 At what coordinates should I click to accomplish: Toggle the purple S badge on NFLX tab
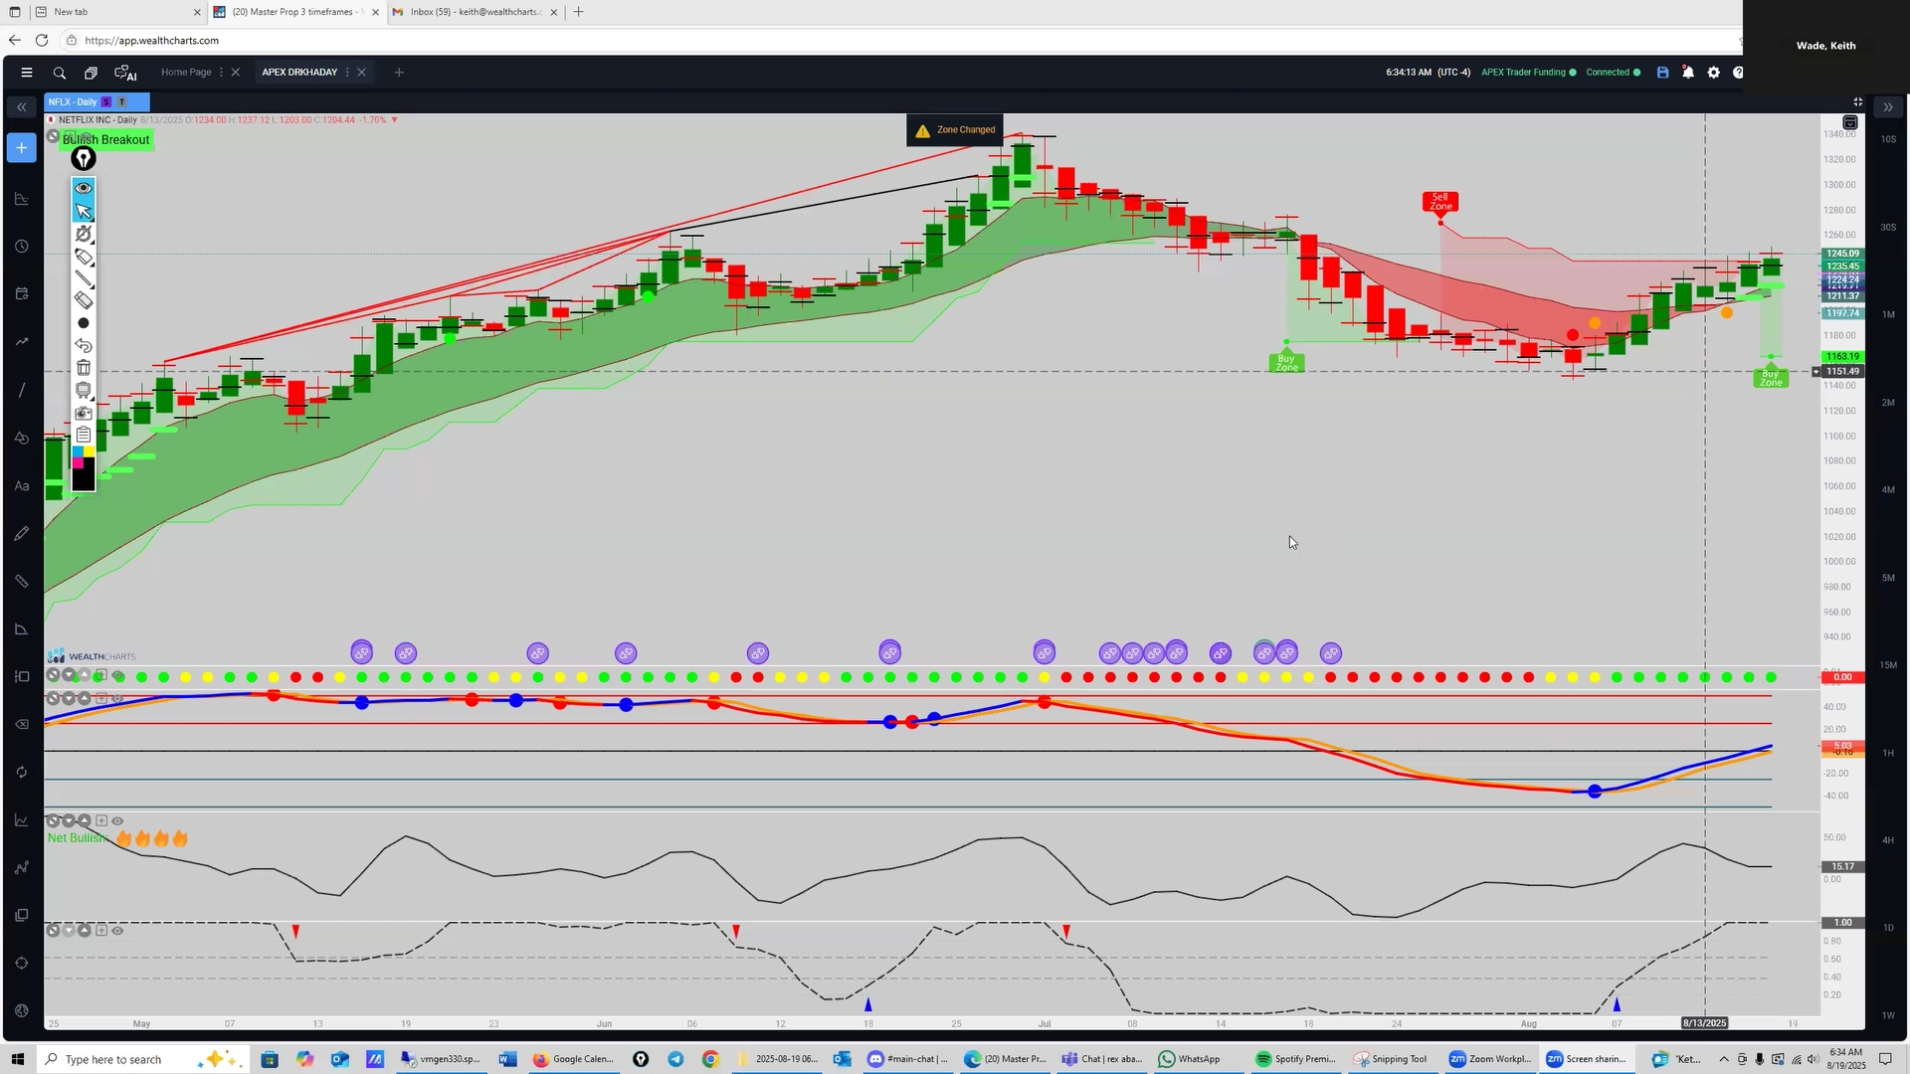(x=106, y=102)
